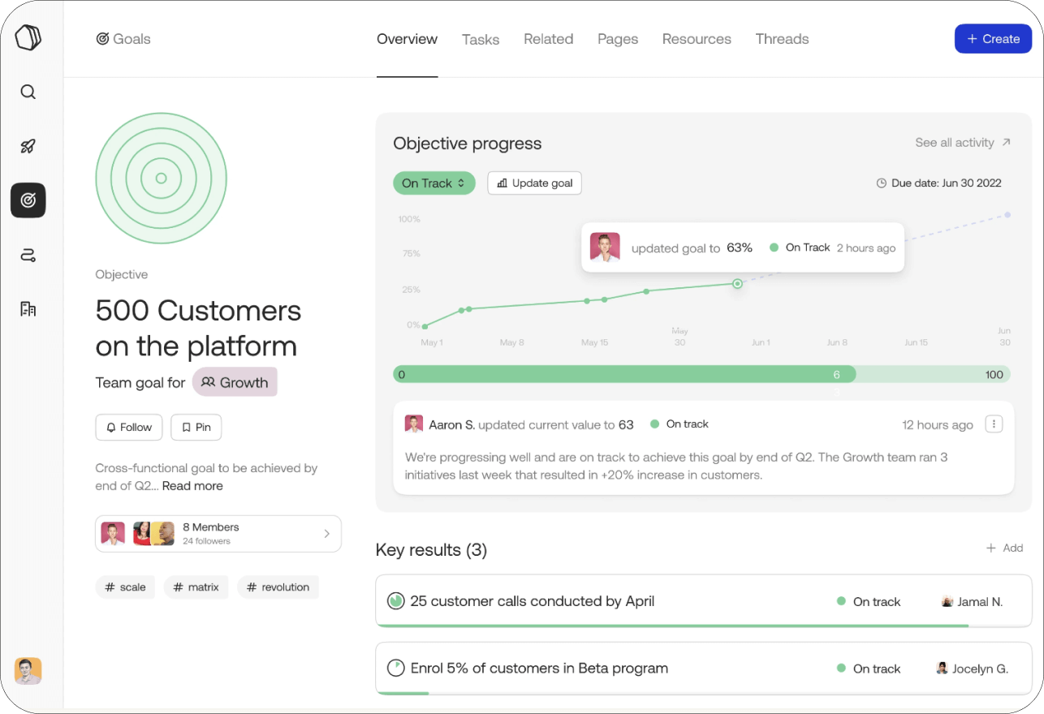
Task: Open the Goals target icon in the sidebar
Action: 28,200
